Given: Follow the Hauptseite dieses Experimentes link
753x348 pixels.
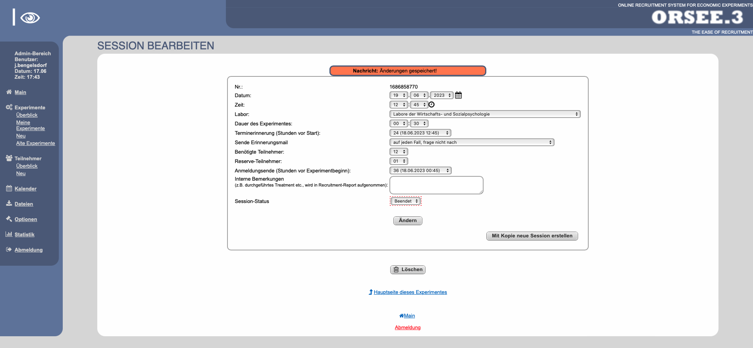Looking at the screenshot, I should click(x=410, y=292).
